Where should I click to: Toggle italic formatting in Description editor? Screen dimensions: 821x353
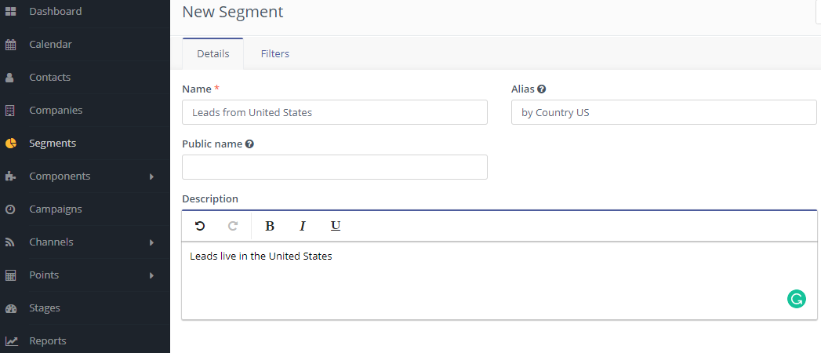point(302,226)
